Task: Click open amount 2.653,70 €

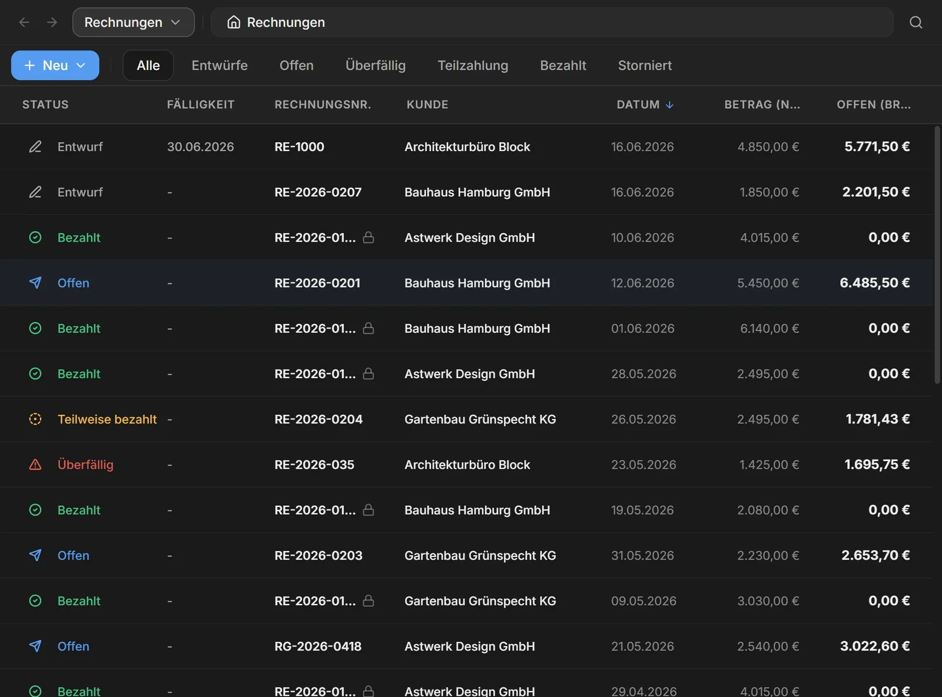Action: 875,555
